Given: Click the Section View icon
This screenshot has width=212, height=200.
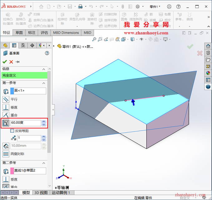Looking at the screenshot, I should [x=112, y=39].
